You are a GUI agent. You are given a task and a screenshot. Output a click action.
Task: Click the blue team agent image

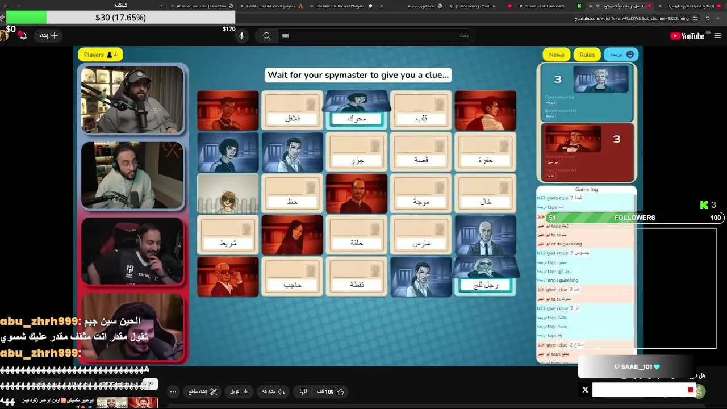pos(601,79)
